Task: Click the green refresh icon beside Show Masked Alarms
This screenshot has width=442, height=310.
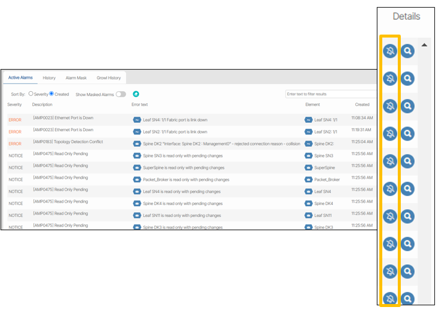Action: point(136,94)
